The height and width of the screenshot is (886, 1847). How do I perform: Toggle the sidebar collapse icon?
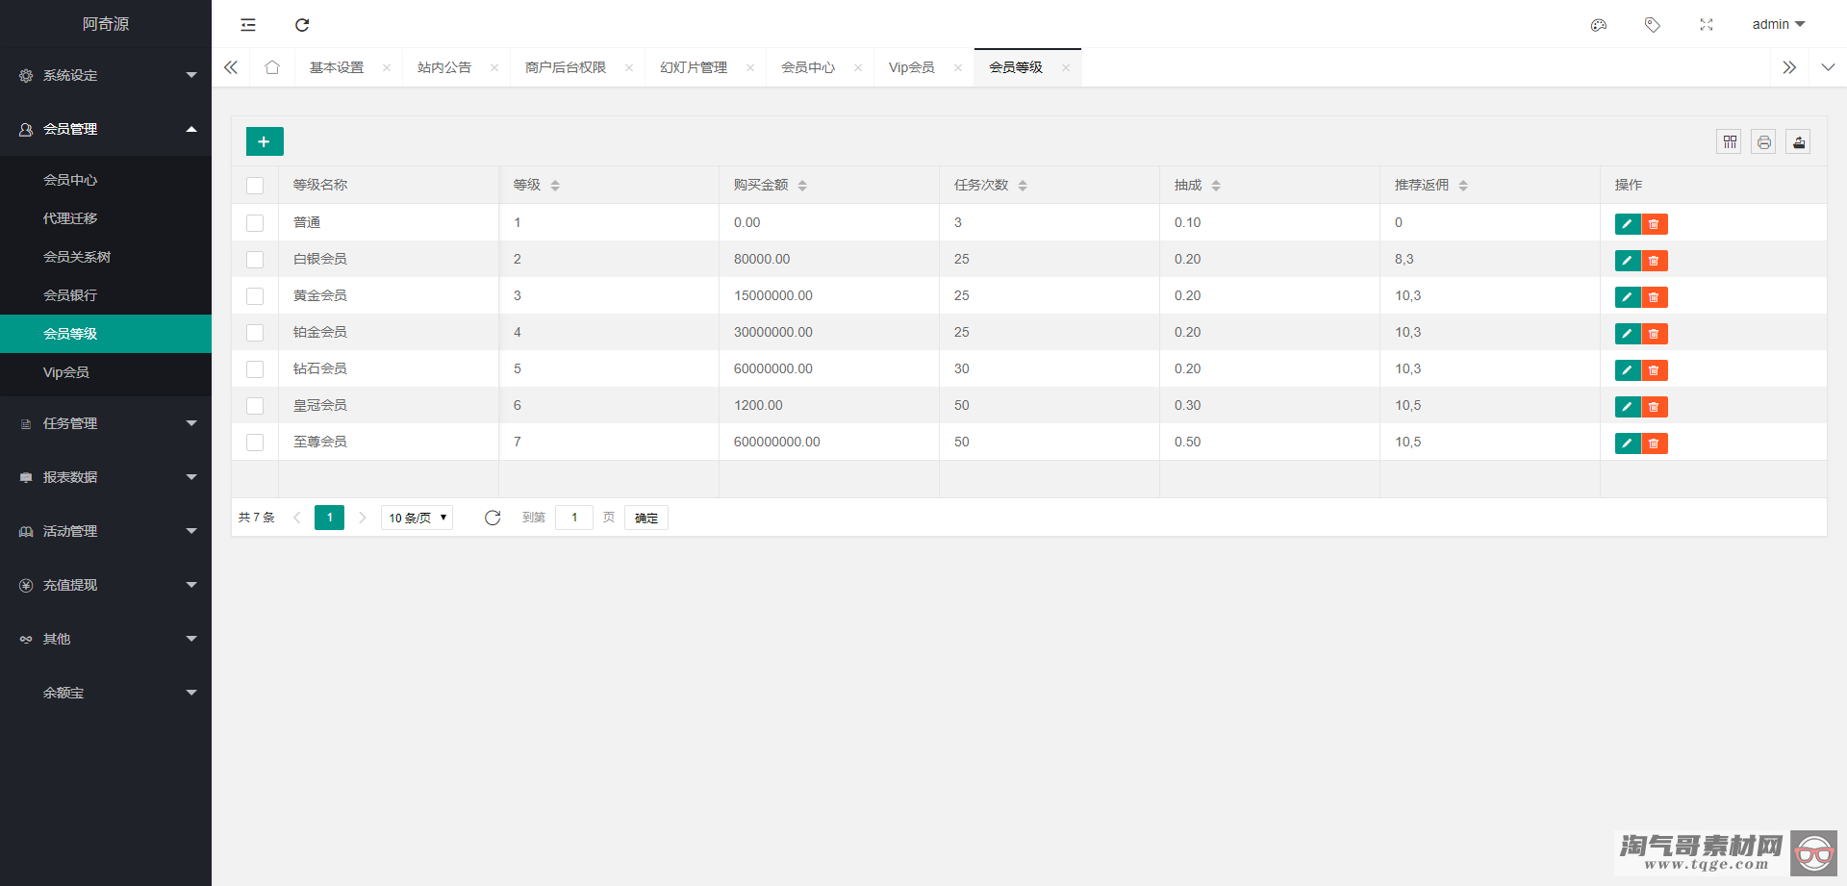click(248, 25)
